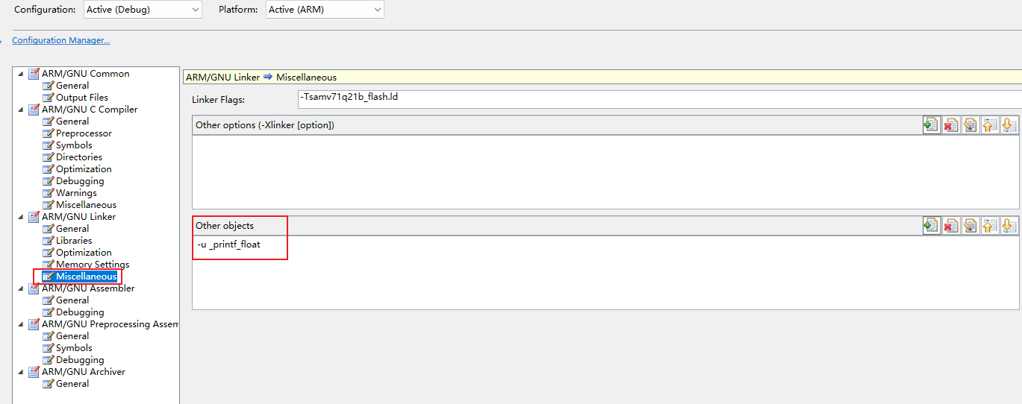The image size is (1022, 404).
Task: Move item down in Other options (-Xlinker) list
Action: 1009,124
